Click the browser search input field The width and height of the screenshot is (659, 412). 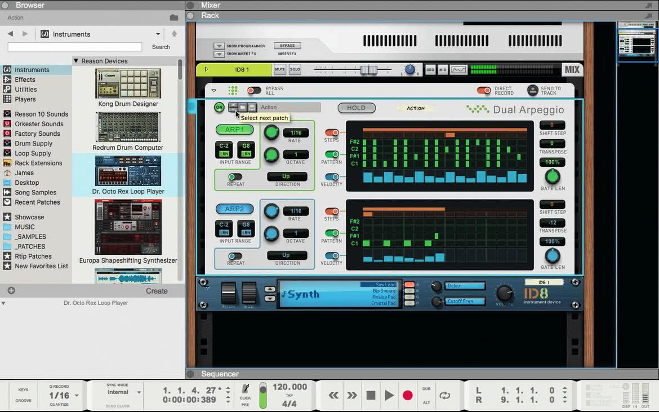point(75,47)
